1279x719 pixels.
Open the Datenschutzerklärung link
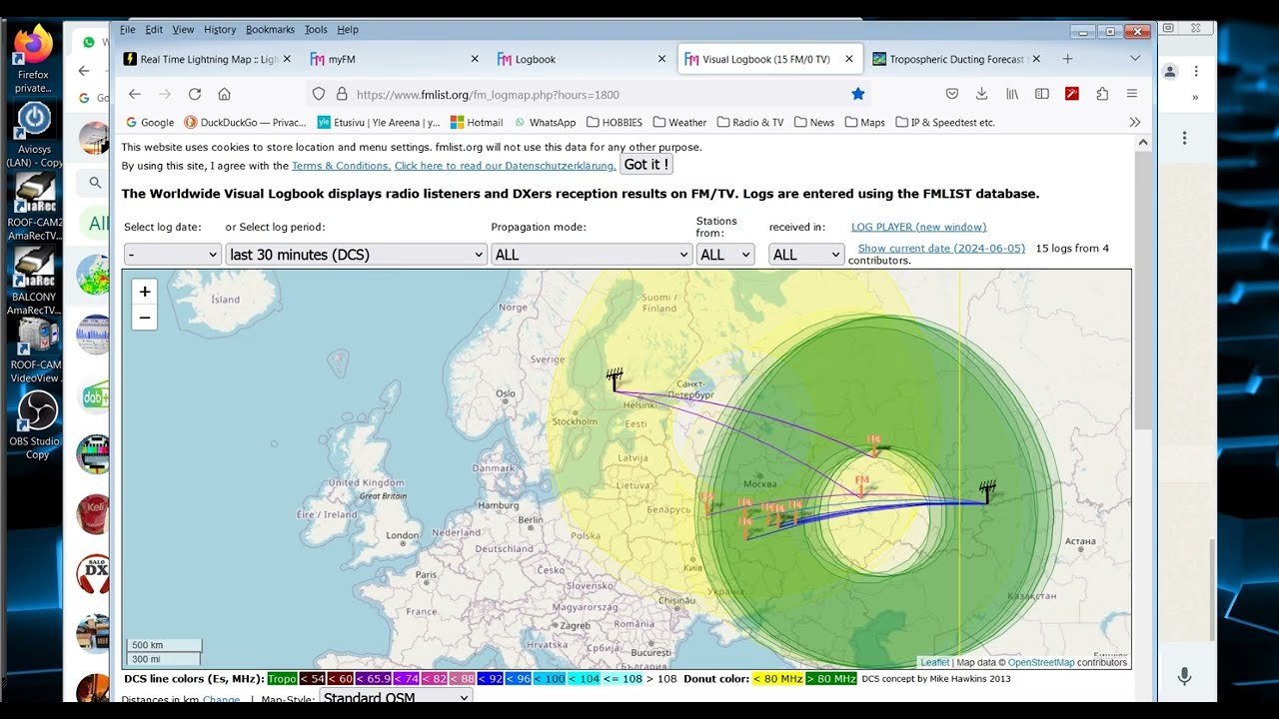(x=505, y=166)
